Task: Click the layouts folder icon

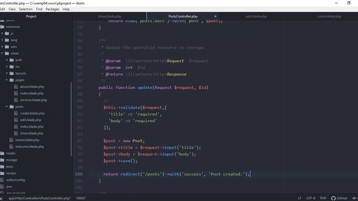Action: pyautogui.click(x=11, y=73)
